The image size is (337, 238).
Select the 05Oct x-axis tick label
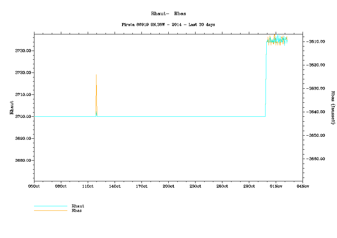[x=34, y=186]
